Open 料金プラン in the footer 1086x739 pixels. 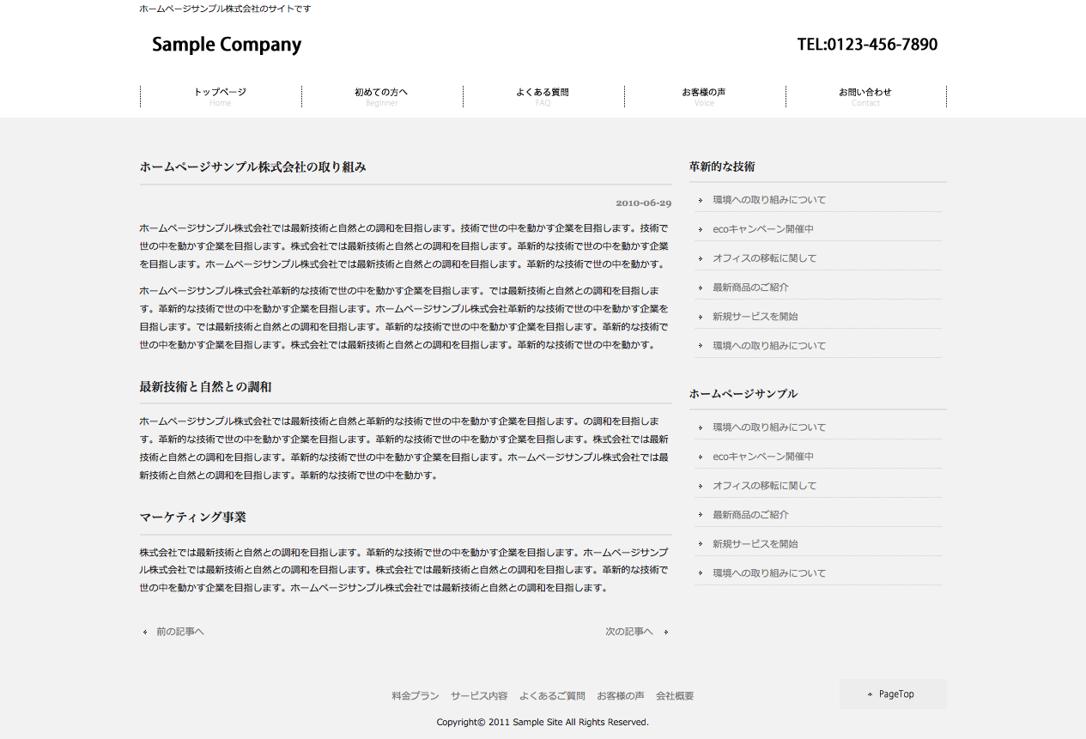click(415, 696)
